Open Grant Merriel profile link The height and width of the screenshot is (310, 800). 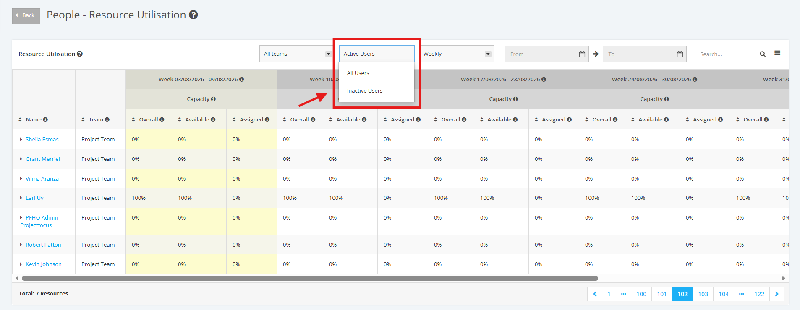coord(43,159)
